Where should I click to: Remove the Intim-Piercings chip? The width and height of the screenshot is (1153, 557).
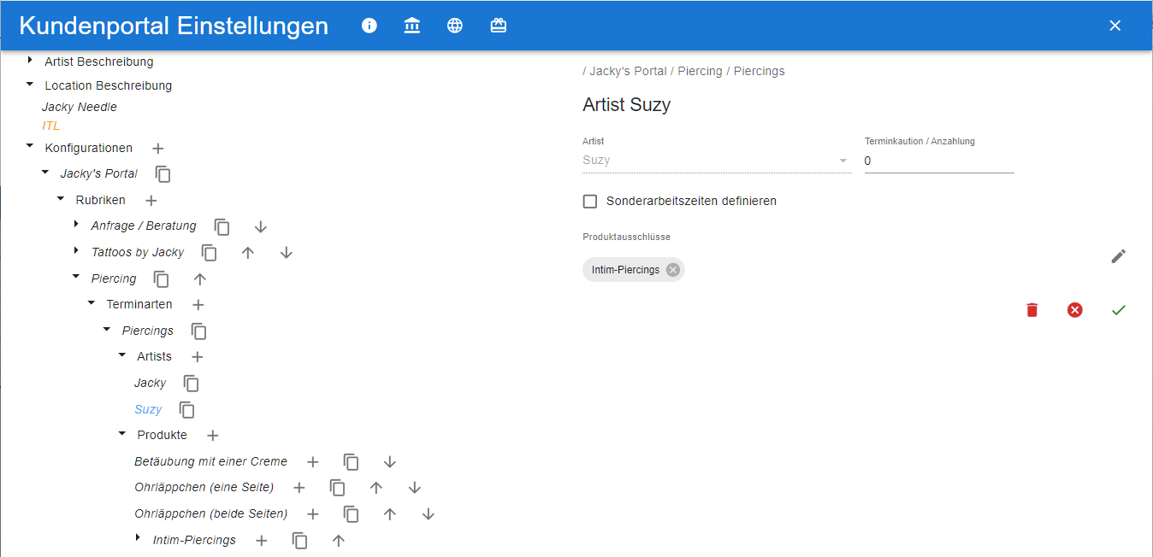(x=673, y=270)
